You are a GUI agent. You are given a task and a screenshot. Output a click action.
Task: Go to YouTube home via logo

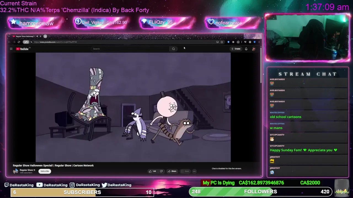coord(23,49)
